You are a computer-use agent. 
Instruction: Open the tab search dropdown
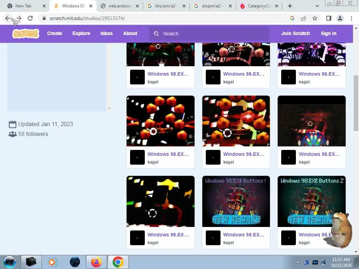pos(317,6)
